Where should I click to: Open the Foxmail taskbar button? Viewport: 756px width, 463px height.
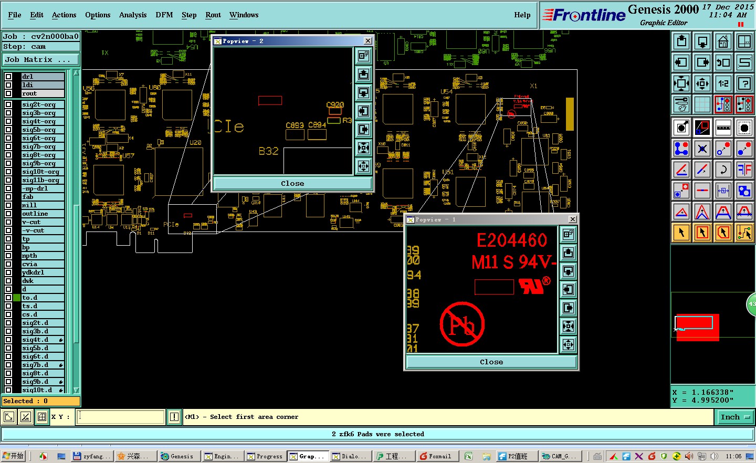438,456
